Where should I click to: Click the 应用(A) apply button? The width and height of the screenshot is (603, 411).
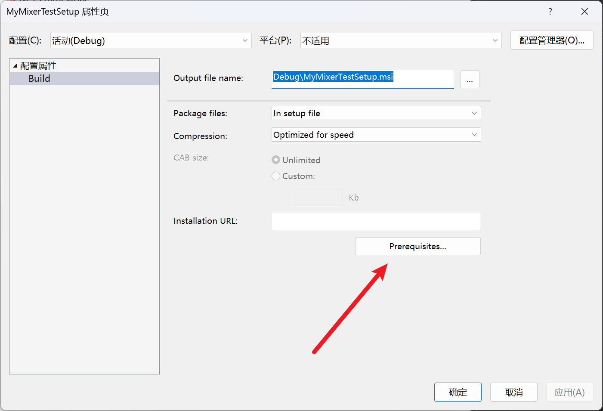coord(569,392)
